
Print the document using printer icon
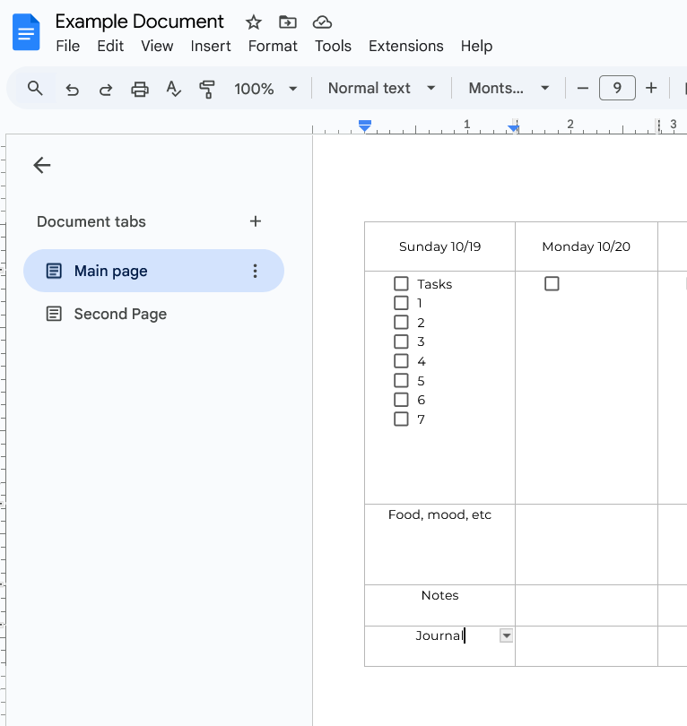click(140, 89)
